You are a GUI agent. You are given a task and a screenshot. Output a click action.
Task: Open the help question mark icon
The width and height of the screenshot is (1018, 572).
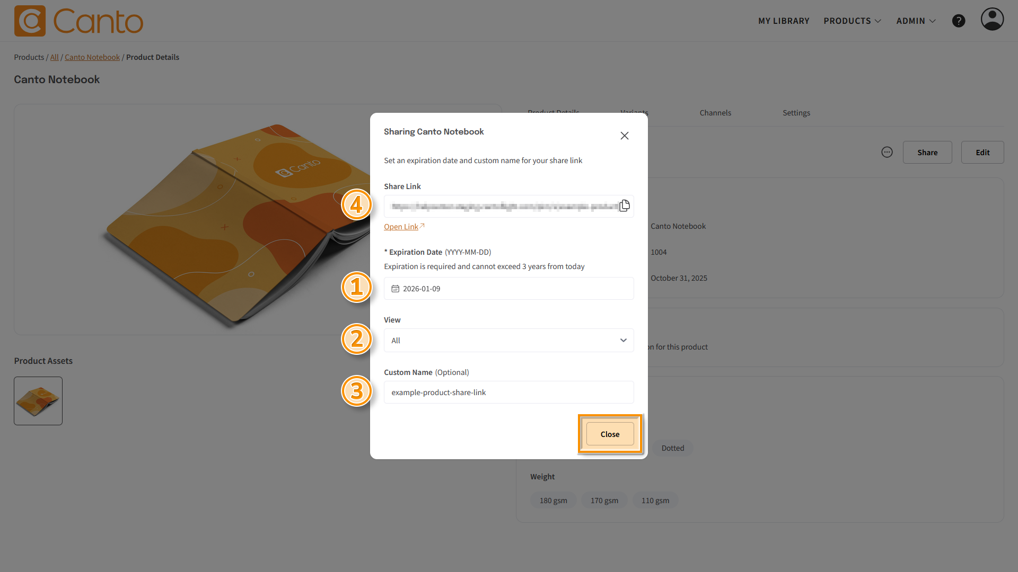[959, 21]
